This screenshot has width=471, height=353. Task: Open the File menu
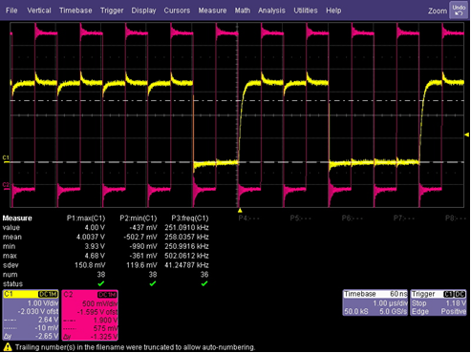pyautogui.click(x=11, y=10)
